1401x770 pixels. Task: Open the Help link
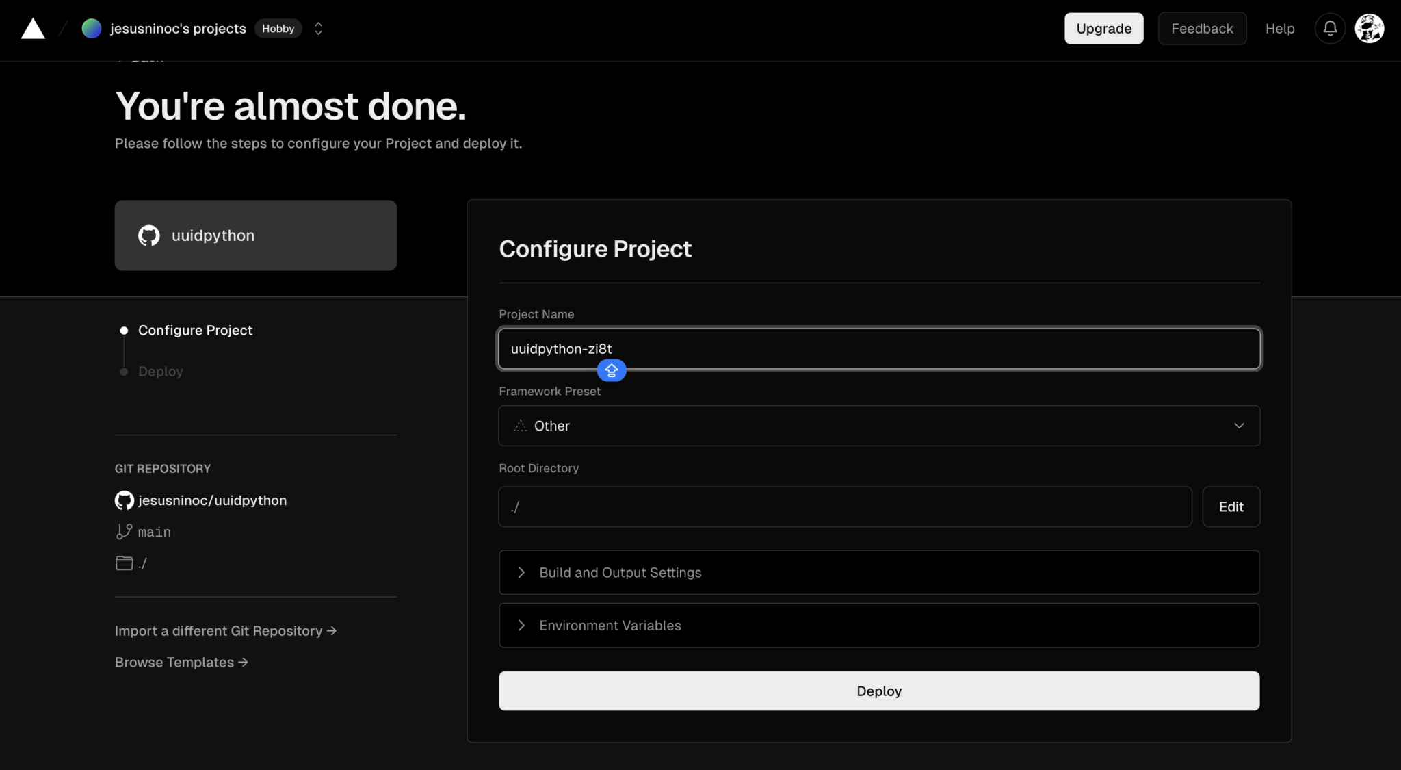pyautogui.click(x=1280, y=29)
